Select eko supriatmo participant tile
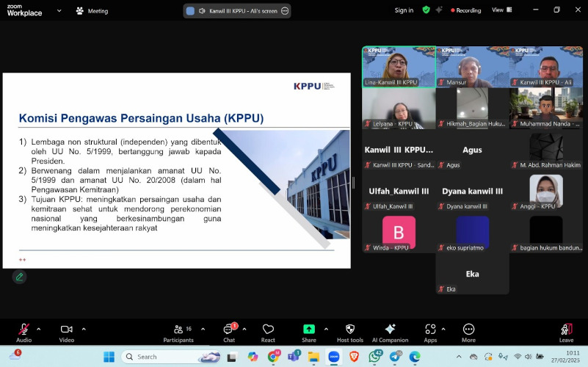Viewport: 588px width, 367px height. (x=473, y=233)
